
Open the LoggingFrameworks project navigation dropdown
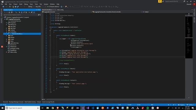(67, 12)
